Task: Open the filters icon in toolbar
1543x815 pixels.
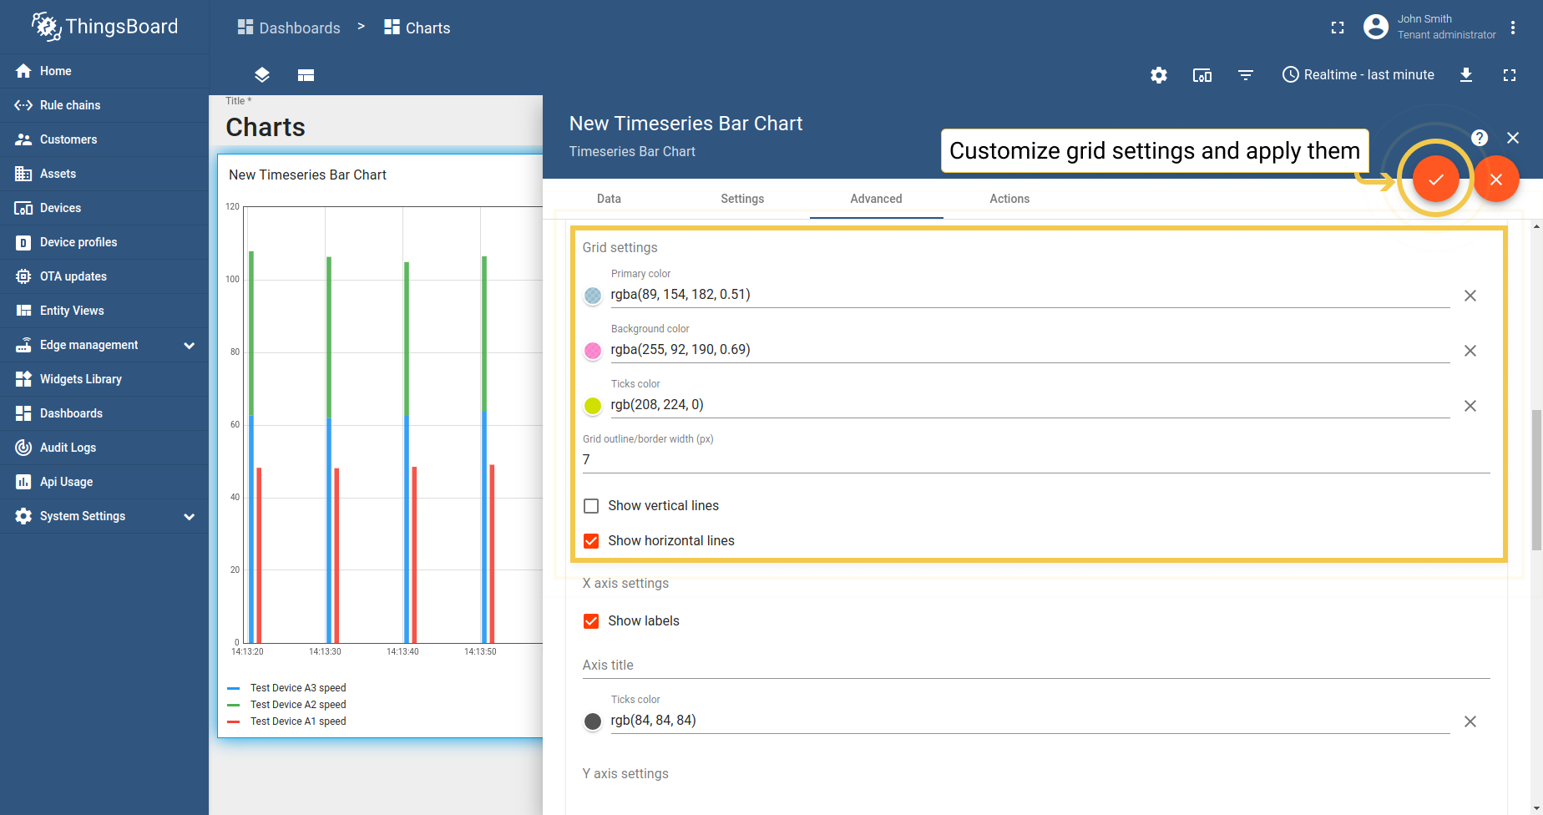Action: 1246,75
